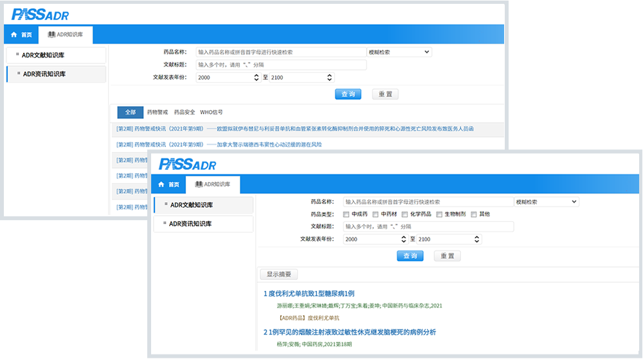The height and width of the screenshot is (361, 643).
Task: Switch to 药物警戒 tab
Action: point(157,112)
